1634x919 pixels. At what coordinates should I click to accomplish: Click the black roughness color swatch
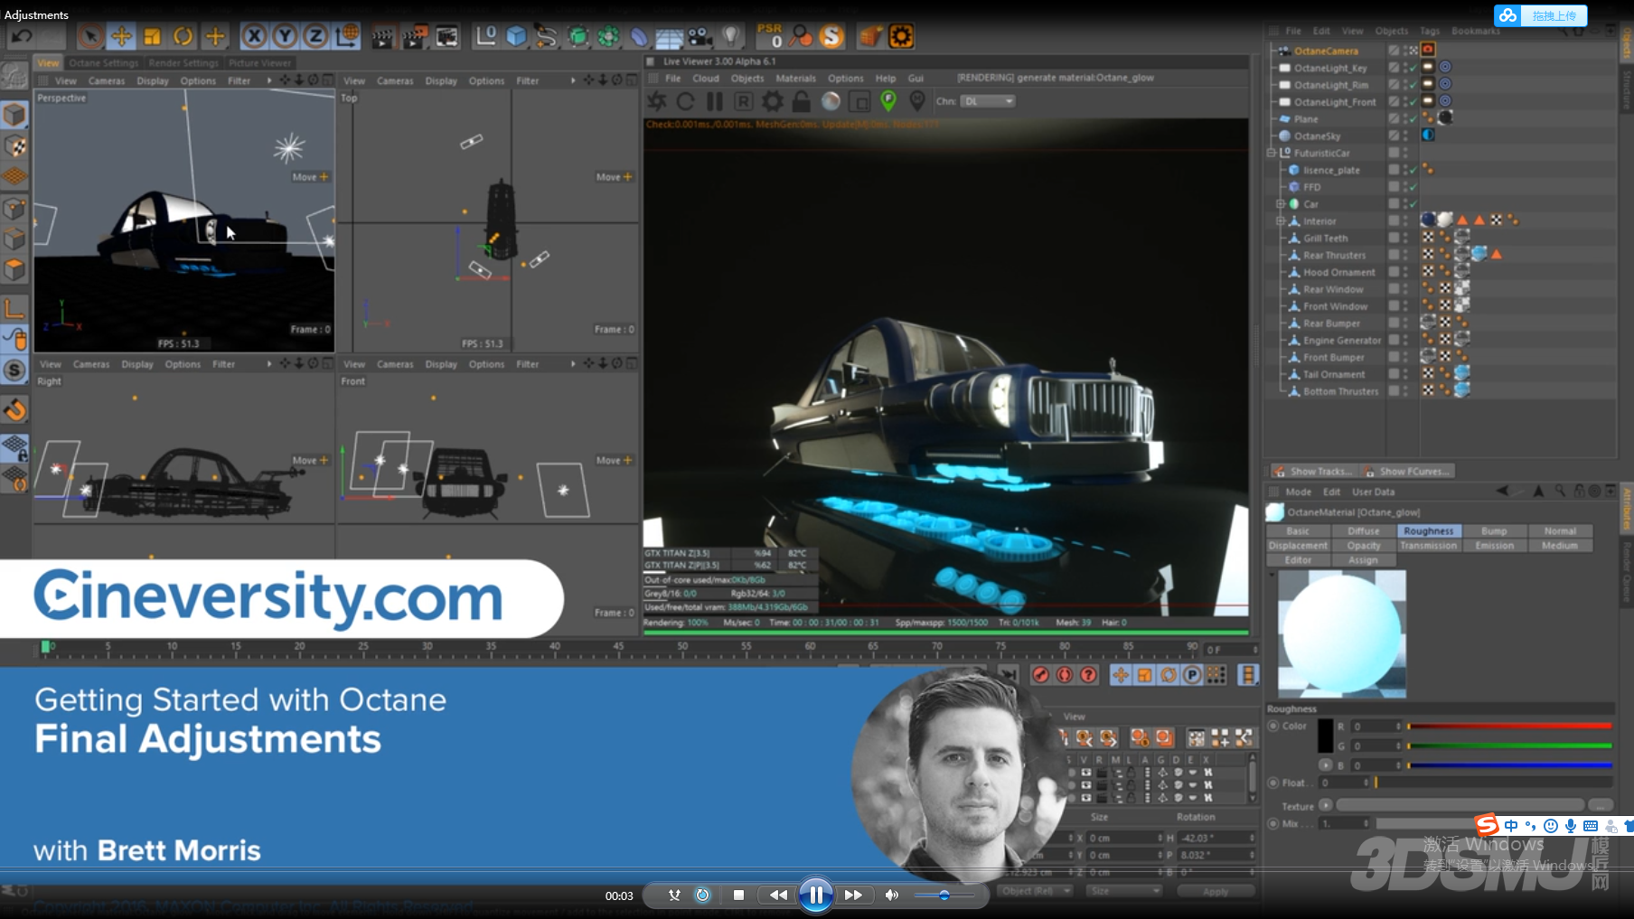click(x=1325, y=736)
